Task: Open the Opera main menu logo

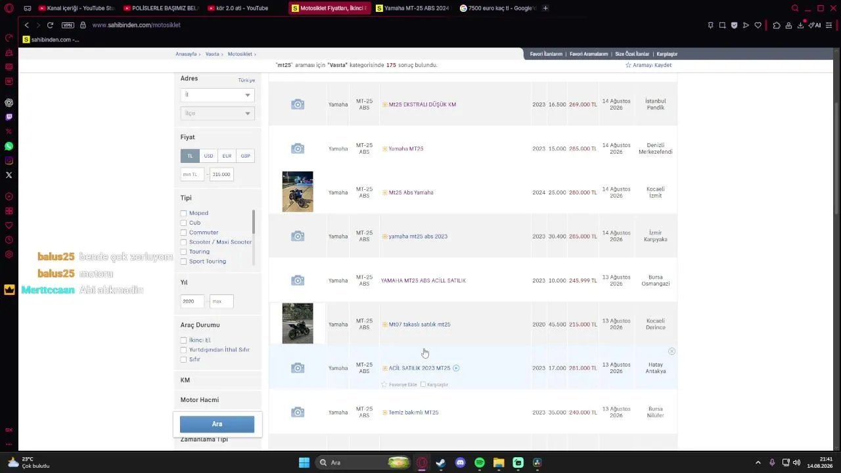Action: pos(9,9)
